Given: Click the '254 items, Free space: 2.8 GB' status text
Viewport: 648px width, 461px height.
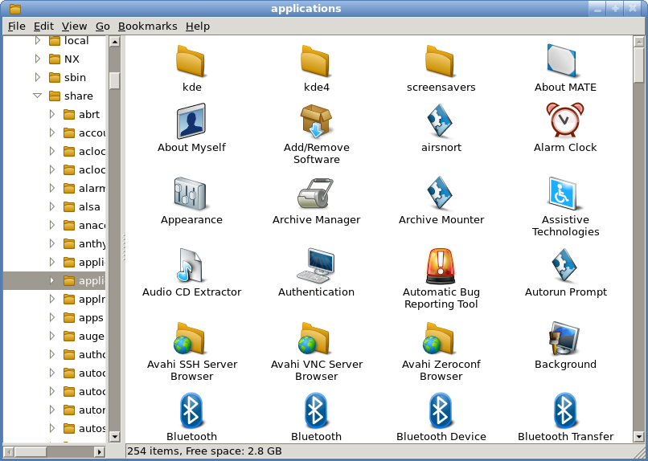Looking at the screenshot, I should click(x=204, y=451).
